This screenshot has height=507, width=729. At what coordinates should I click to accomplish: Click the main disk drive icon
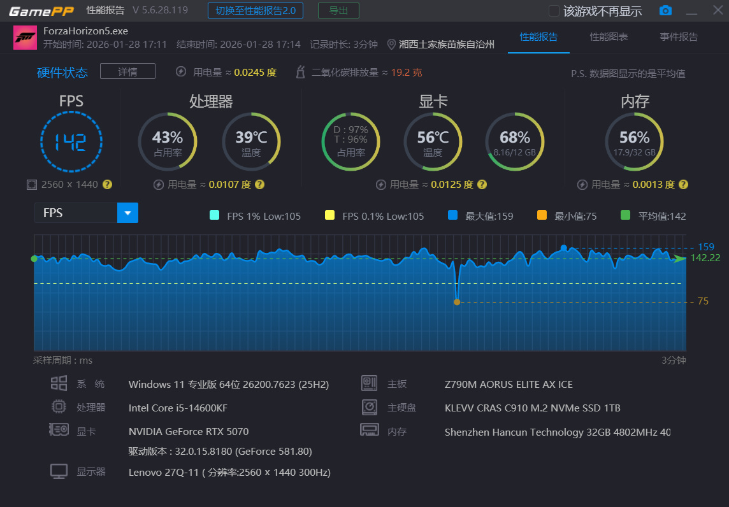click(369, 407)
